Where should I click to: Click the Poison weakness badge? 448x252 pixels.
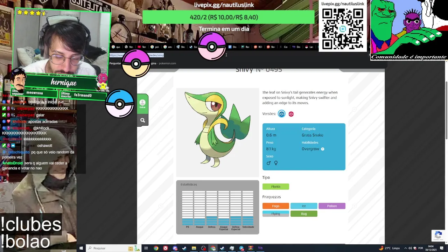pyautogui.click(x=332, y=206)
